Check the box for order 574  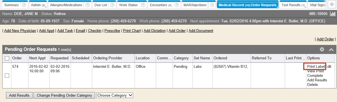[x=7, y=75]
